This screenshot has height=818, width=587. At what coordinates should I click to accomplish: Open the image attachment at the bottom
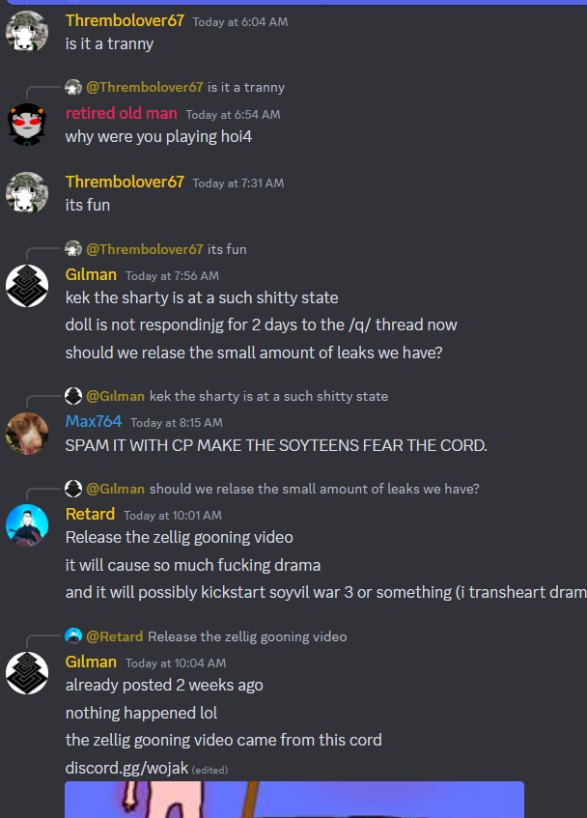pos(294,800)
